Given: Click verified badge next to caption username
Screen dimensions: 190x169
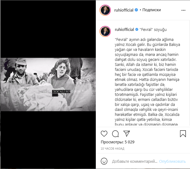Looking at the screenshot, I should [137, 29].
